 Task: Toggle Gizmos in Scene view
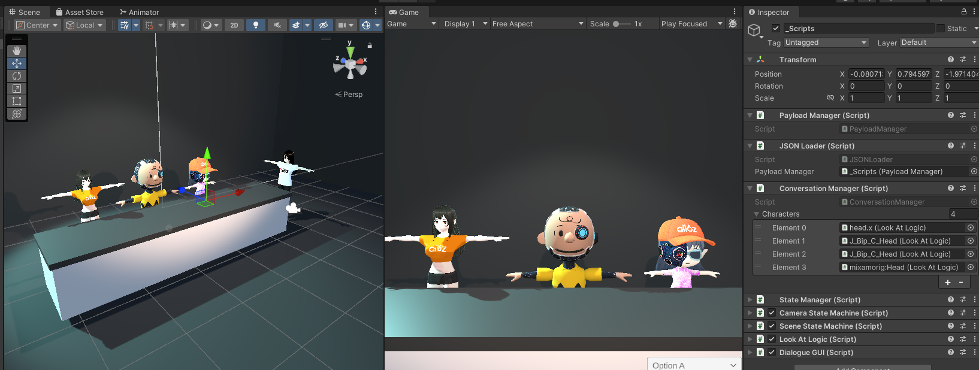point(366,25)
